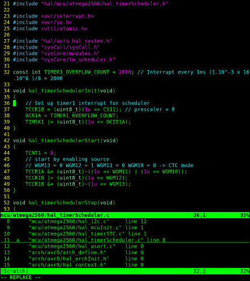Viewport: 250px width, 281px height.
Task: Click the include of hal_timerScheduler.h on line 21
Action: point(90,3)
